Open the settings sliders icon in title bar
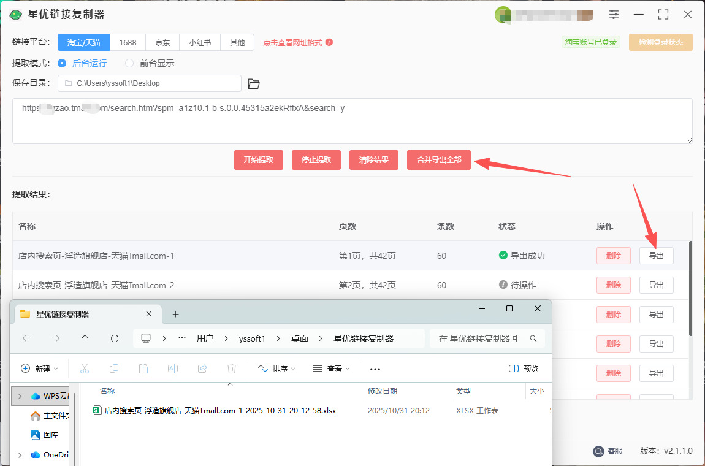 click(614, 14)
